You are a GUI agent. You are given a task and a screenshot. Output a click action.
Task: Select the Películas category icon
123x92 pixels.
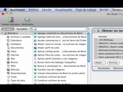(8, 70)
